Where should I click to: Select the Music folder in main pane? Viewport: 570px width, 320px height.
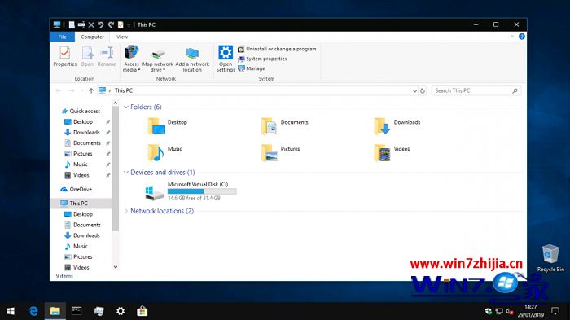(x=164, y=153)
